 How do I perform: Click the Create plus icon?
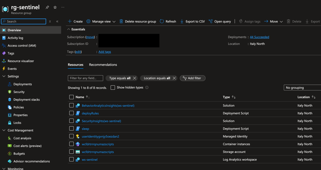point(70,21)
